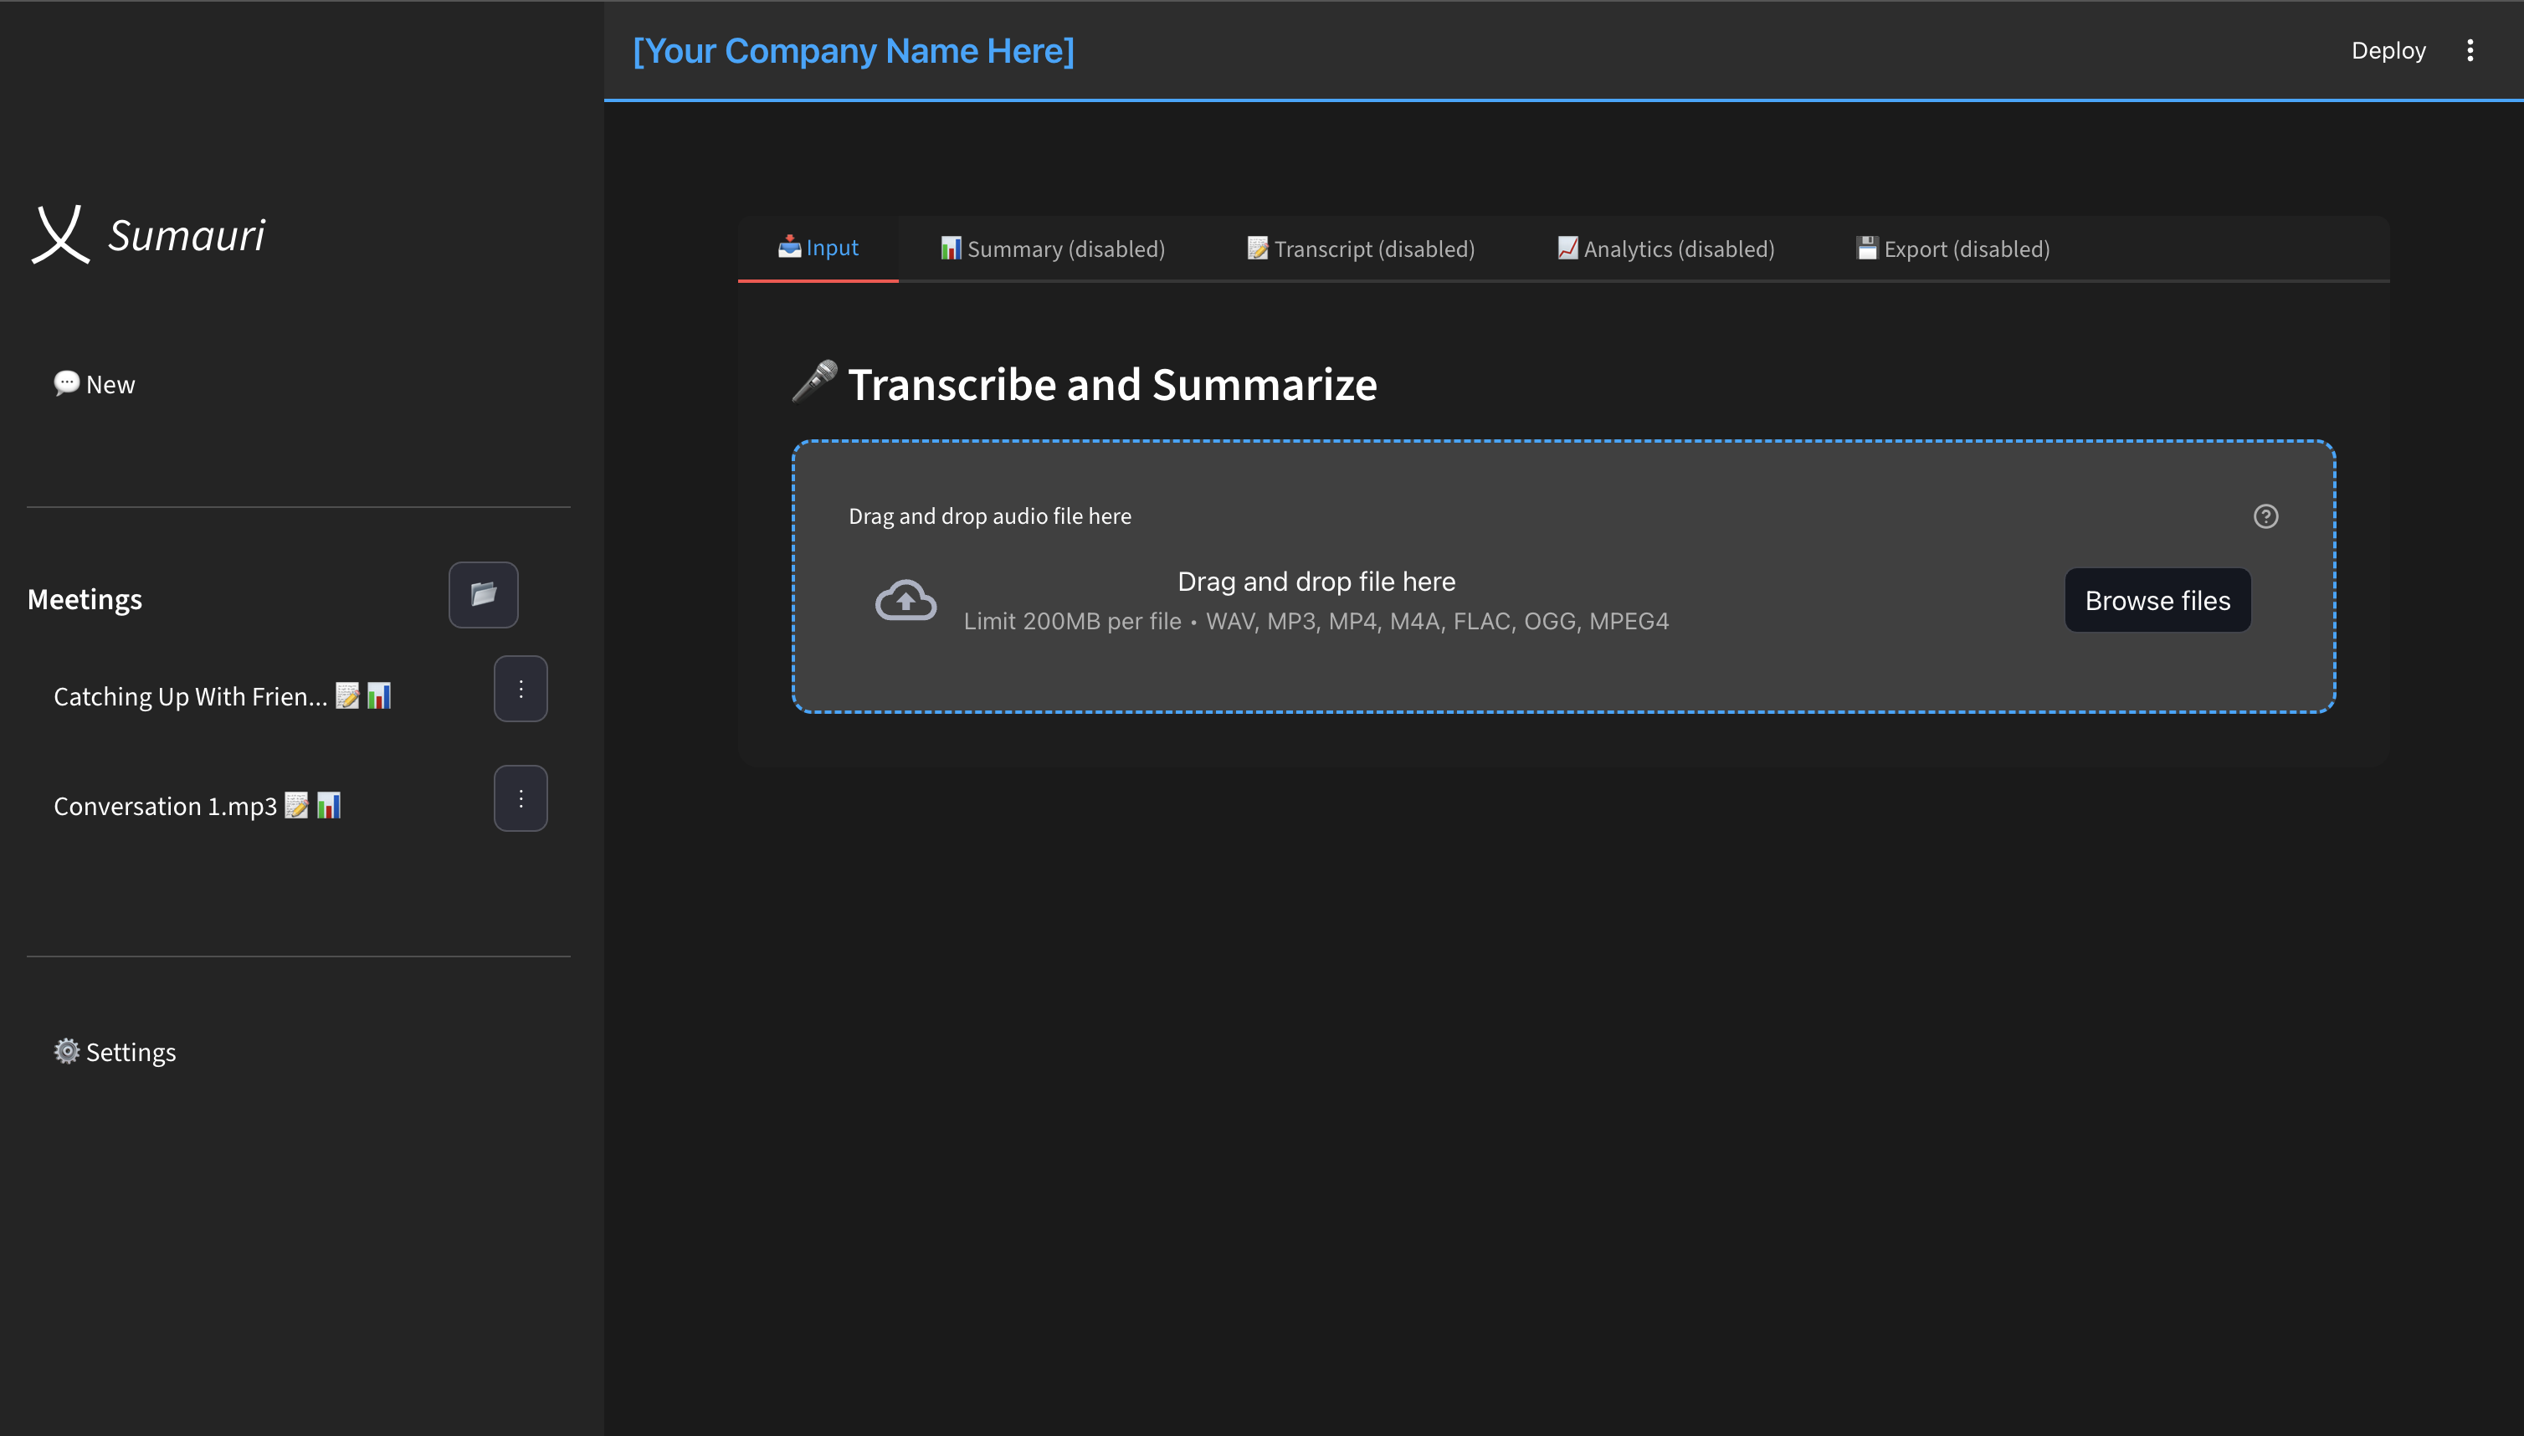Open Conversation 1.mp3 meeting
Image resolution: width=2524 pixels, height=1436 pixels.
pos(198,806)
